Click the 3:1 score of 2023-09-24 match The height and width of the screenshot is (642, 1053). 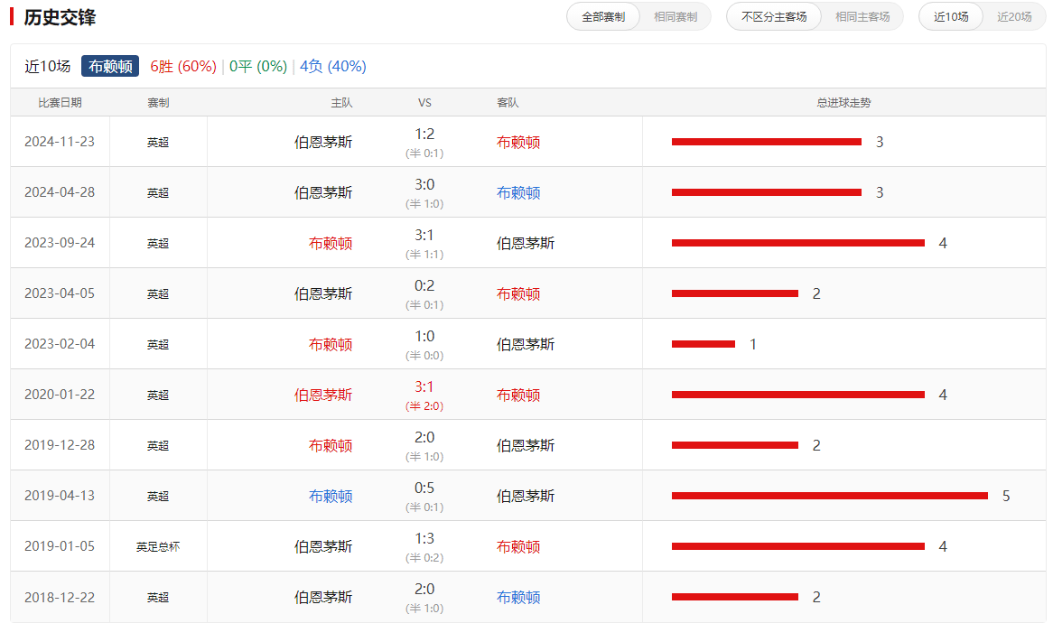424,236
